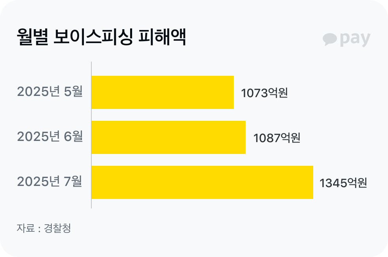The height and width of the screenshot is (257, 388).
Task: Select the "2025년 5월" axis label
Action: (x=50, y=92)
